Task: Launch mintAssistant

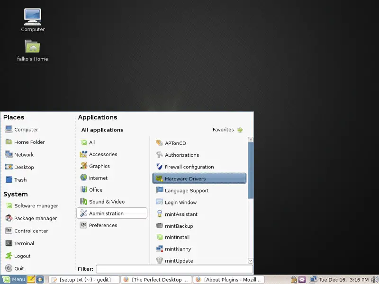Action: point(199,214)
